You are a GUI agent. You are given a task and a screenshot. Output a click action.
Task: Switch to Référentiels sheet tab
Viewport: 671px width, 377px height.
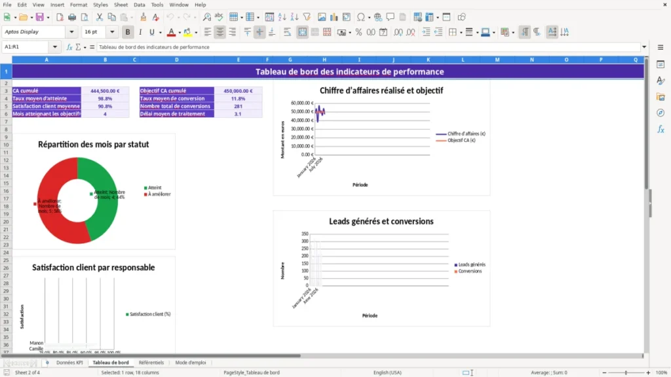(x=151, y=363)
